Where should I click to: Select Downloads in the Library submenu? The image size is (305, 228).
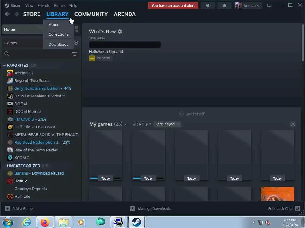[x=58, y=45]
